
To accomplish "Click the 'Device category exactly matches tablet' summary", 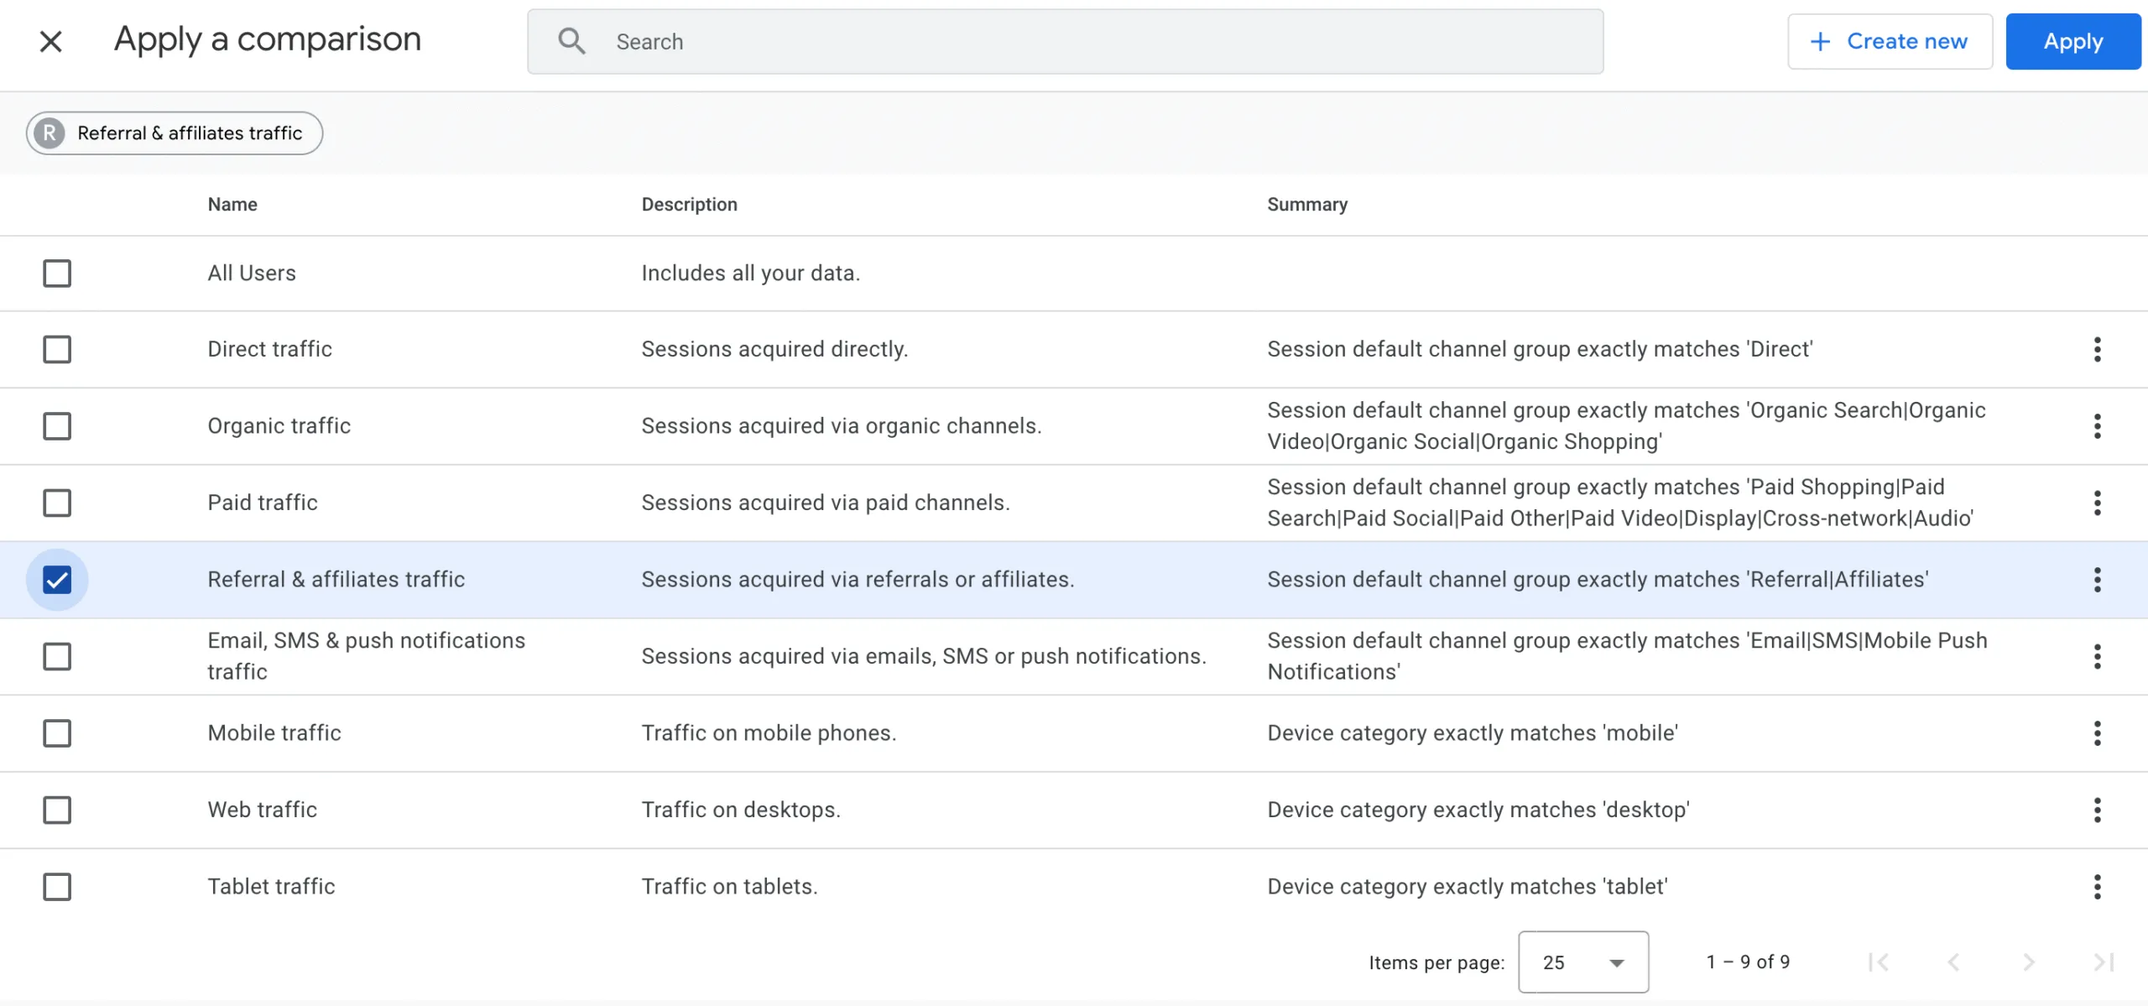I will pyautogui.click(x=1468, y=887).
